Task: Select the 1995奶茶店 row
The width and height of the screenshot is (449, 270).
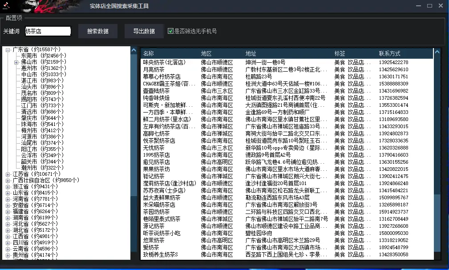Action: click(x=287, y=155)
